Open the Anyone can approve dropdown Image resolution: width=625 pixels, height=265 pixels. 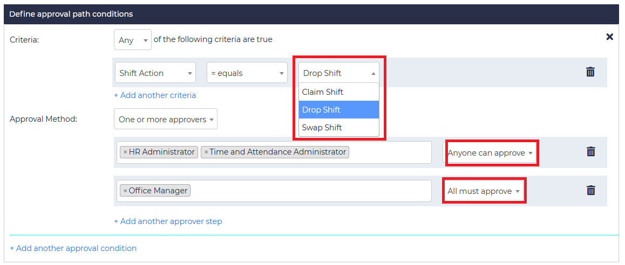click(490, 153)
